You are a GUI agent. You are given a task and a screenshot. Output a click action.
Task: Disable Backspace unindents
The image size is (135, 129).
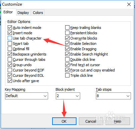10,54
